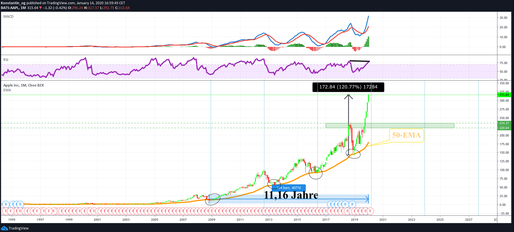
Task: Click the 172.84 (120.77%) measurement label
Action: 348,87
